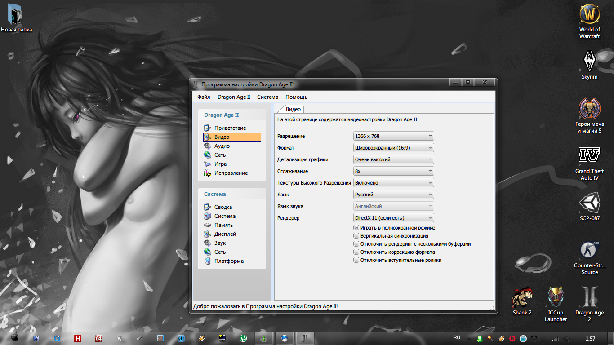Click the Counter-Strike Source desktop shortcut
The height and width of the screenshot is (345, 614).
pos(589,258)
